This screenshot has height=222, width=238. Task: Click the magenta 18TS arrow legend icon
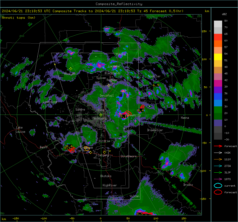(218, 179)
